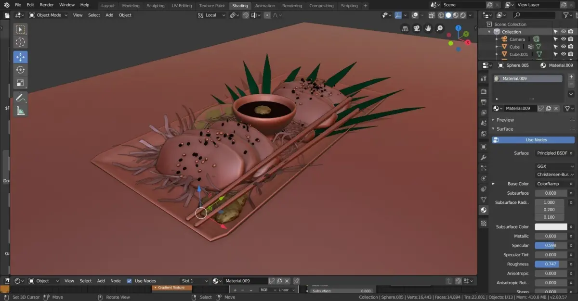Image resolution: width=578 pixels, height=301 pixels.
Task: Select the Annotate tool
Action: [20, 98]
